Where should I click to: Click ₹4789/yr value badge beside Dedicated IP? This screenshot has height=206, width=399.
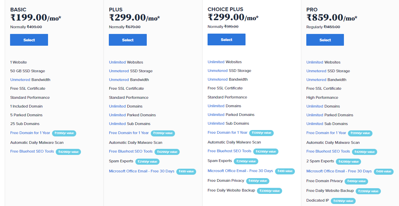[x=343, y=201]
